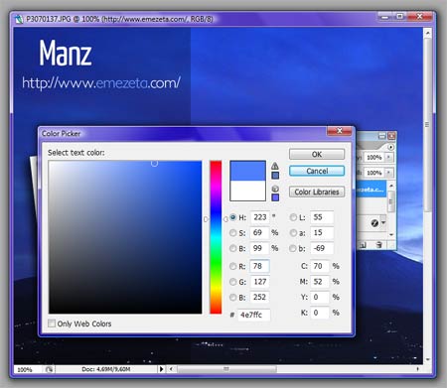447x388 pixels.
Task: Select the H hue radio button
Action: [x=232, y=217]
